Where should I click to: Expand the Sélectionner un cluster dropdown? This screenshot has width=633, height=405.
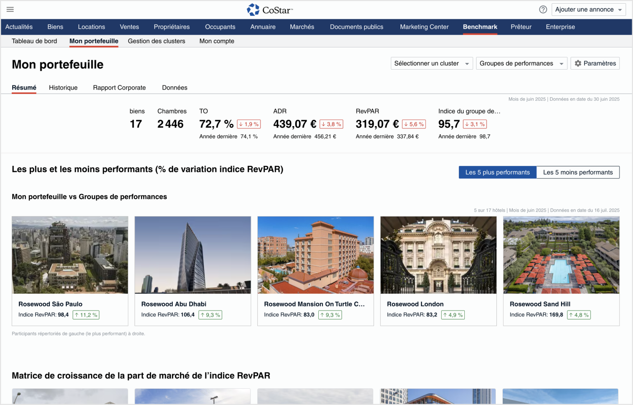[431, 63]
